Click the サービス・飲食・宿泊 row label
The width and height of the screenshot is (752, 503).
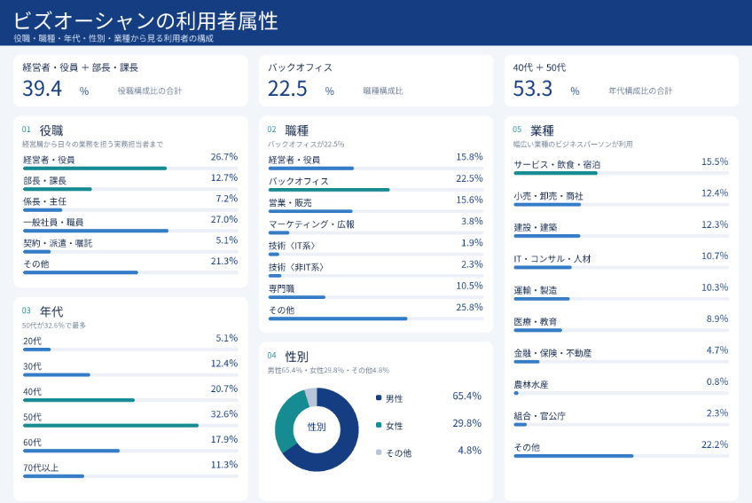[557, 164]
